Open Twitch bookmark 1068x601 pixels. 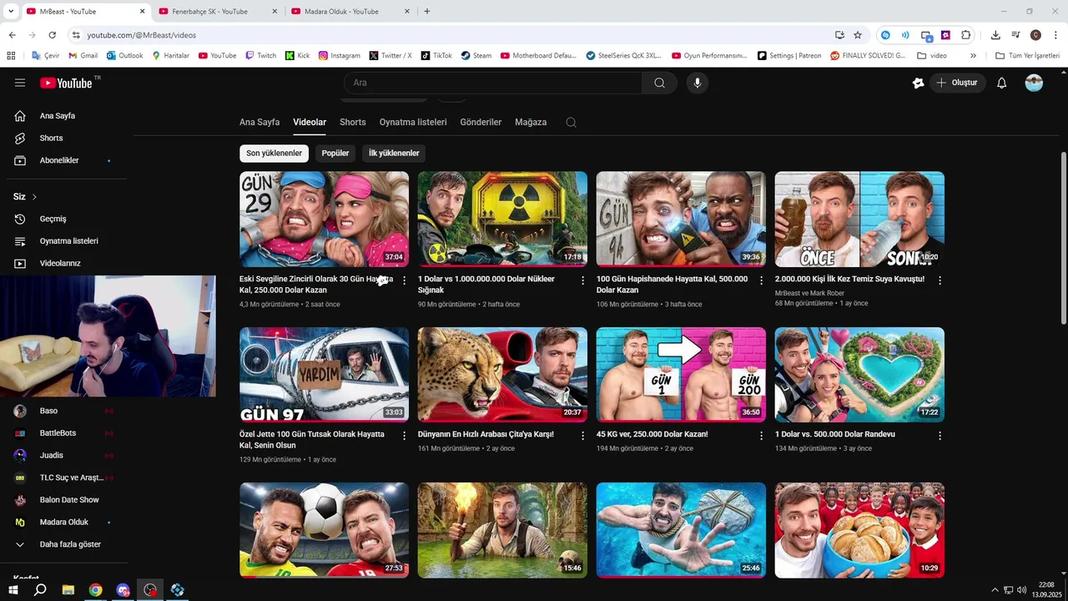click(x=260, y=56)
